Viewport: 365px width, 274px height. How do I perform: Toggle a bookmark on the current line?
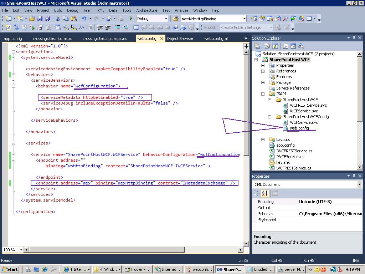click(x=136, y=28)
